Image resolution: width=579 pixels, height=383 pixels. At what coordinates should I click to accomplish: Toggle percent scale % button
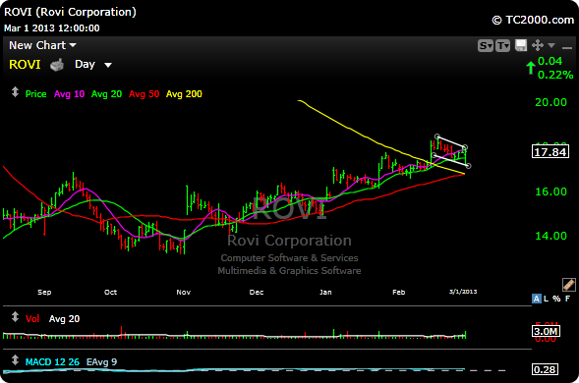click(556, 299)
